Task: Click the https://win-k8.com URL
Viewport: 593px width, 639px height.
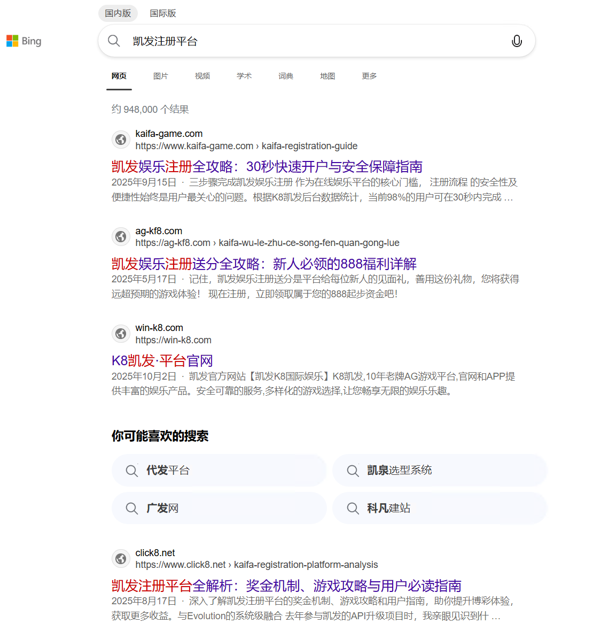Action: 173,340
